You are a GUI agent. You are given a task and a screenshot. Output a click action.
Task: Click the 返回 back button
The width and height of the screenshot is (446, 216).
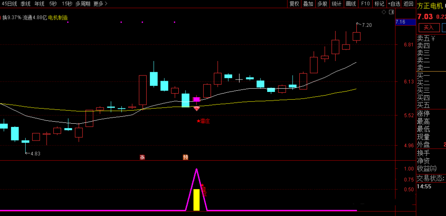[408, 4]
